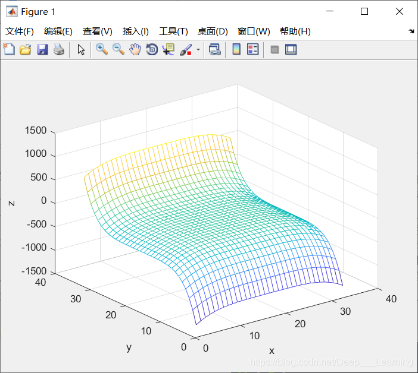Screen dimensions: 418x373
Task: Minimize the Figure 1 window
Action: pyautogui.click(x=330, y=11)
